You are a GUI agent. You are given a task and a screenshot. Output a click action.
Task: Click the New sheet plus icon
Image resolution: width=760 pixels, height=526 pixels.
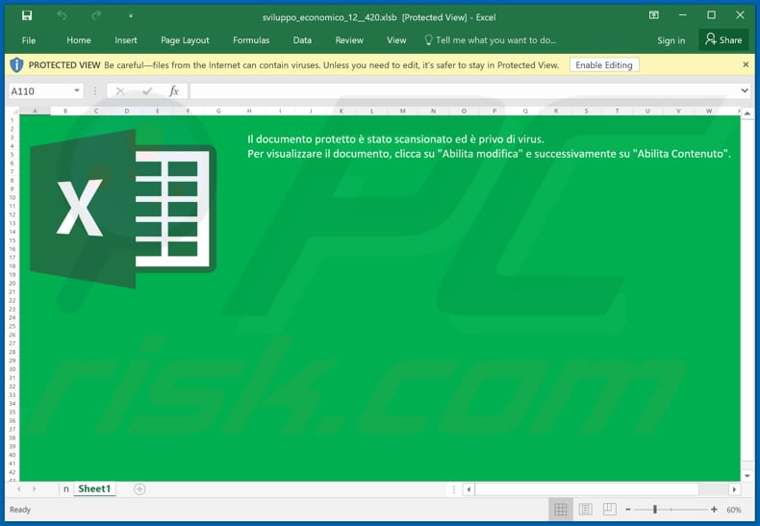(139, 489)
